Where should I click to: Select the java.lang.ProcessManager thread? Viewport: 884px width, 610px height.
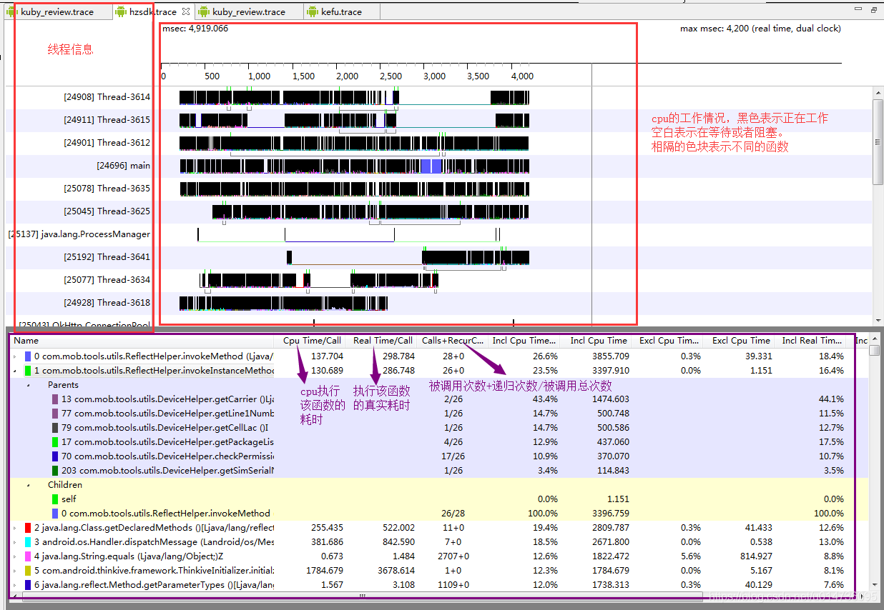pyautogui.click(x=79, y=234)
